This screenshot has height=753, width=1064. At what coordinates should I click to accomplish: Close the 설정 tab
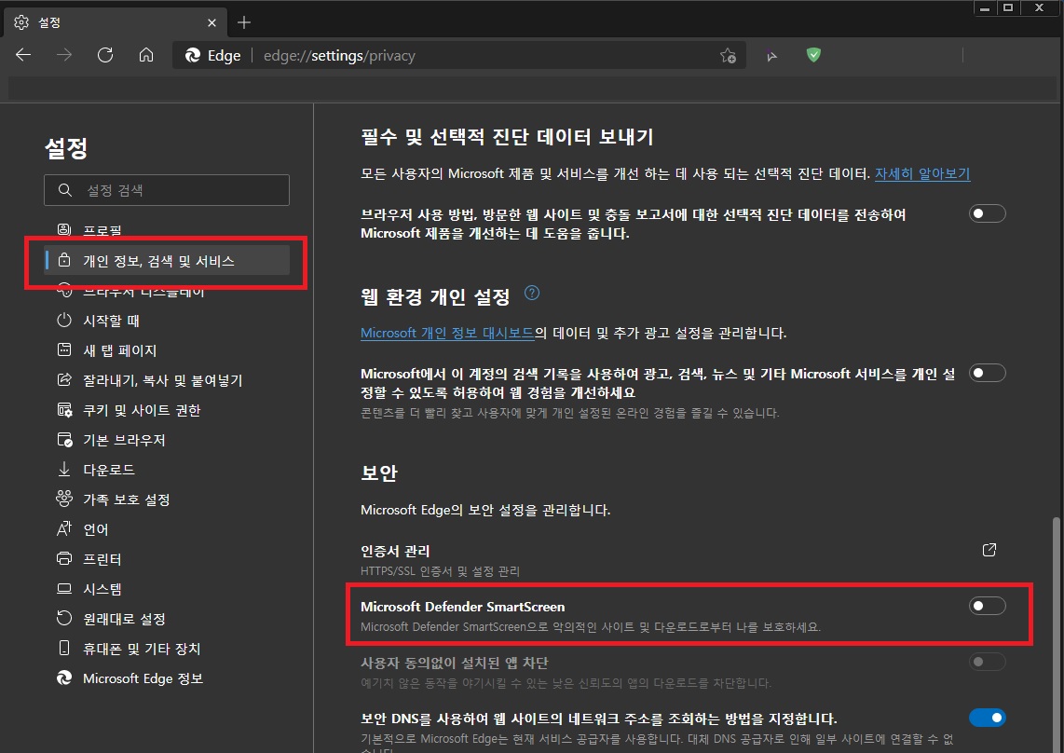211,23
